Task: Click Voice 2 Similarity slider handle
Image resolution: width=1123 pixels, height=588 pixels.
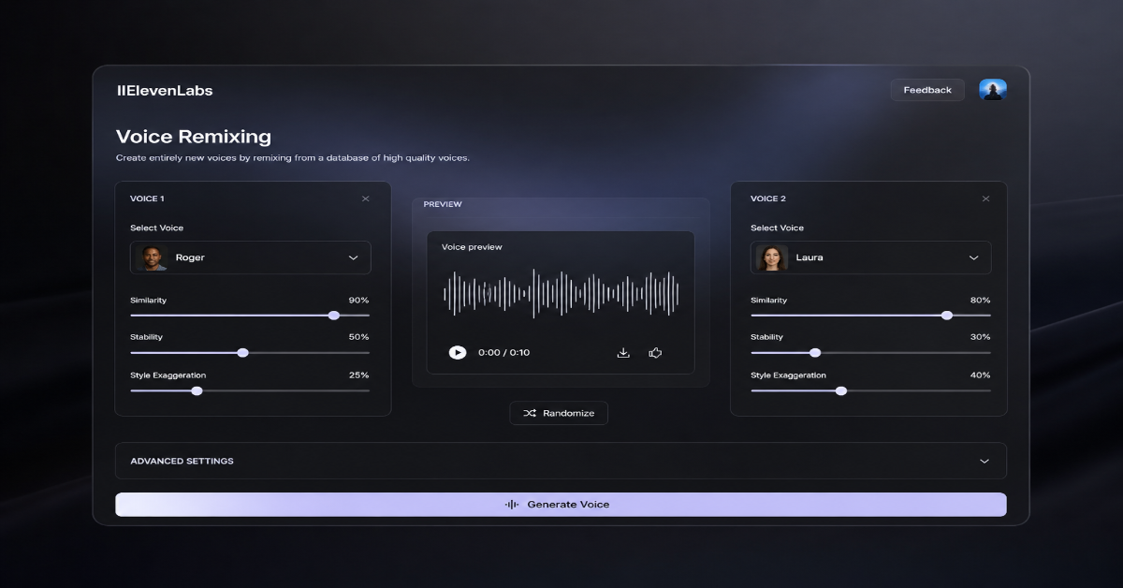Action: tap(947, 316)
